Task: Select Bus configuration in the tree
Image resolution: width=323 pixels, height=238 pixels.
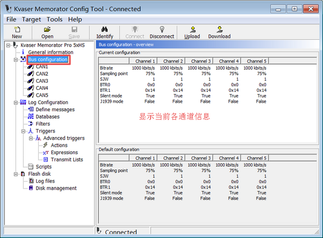Action: coord(48,60)
